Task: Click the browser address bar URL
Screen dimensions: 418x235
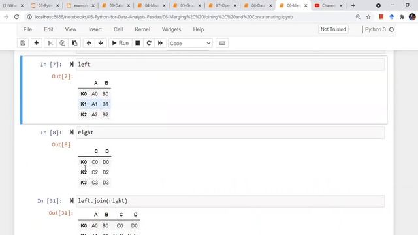Action: coord(164,17)
